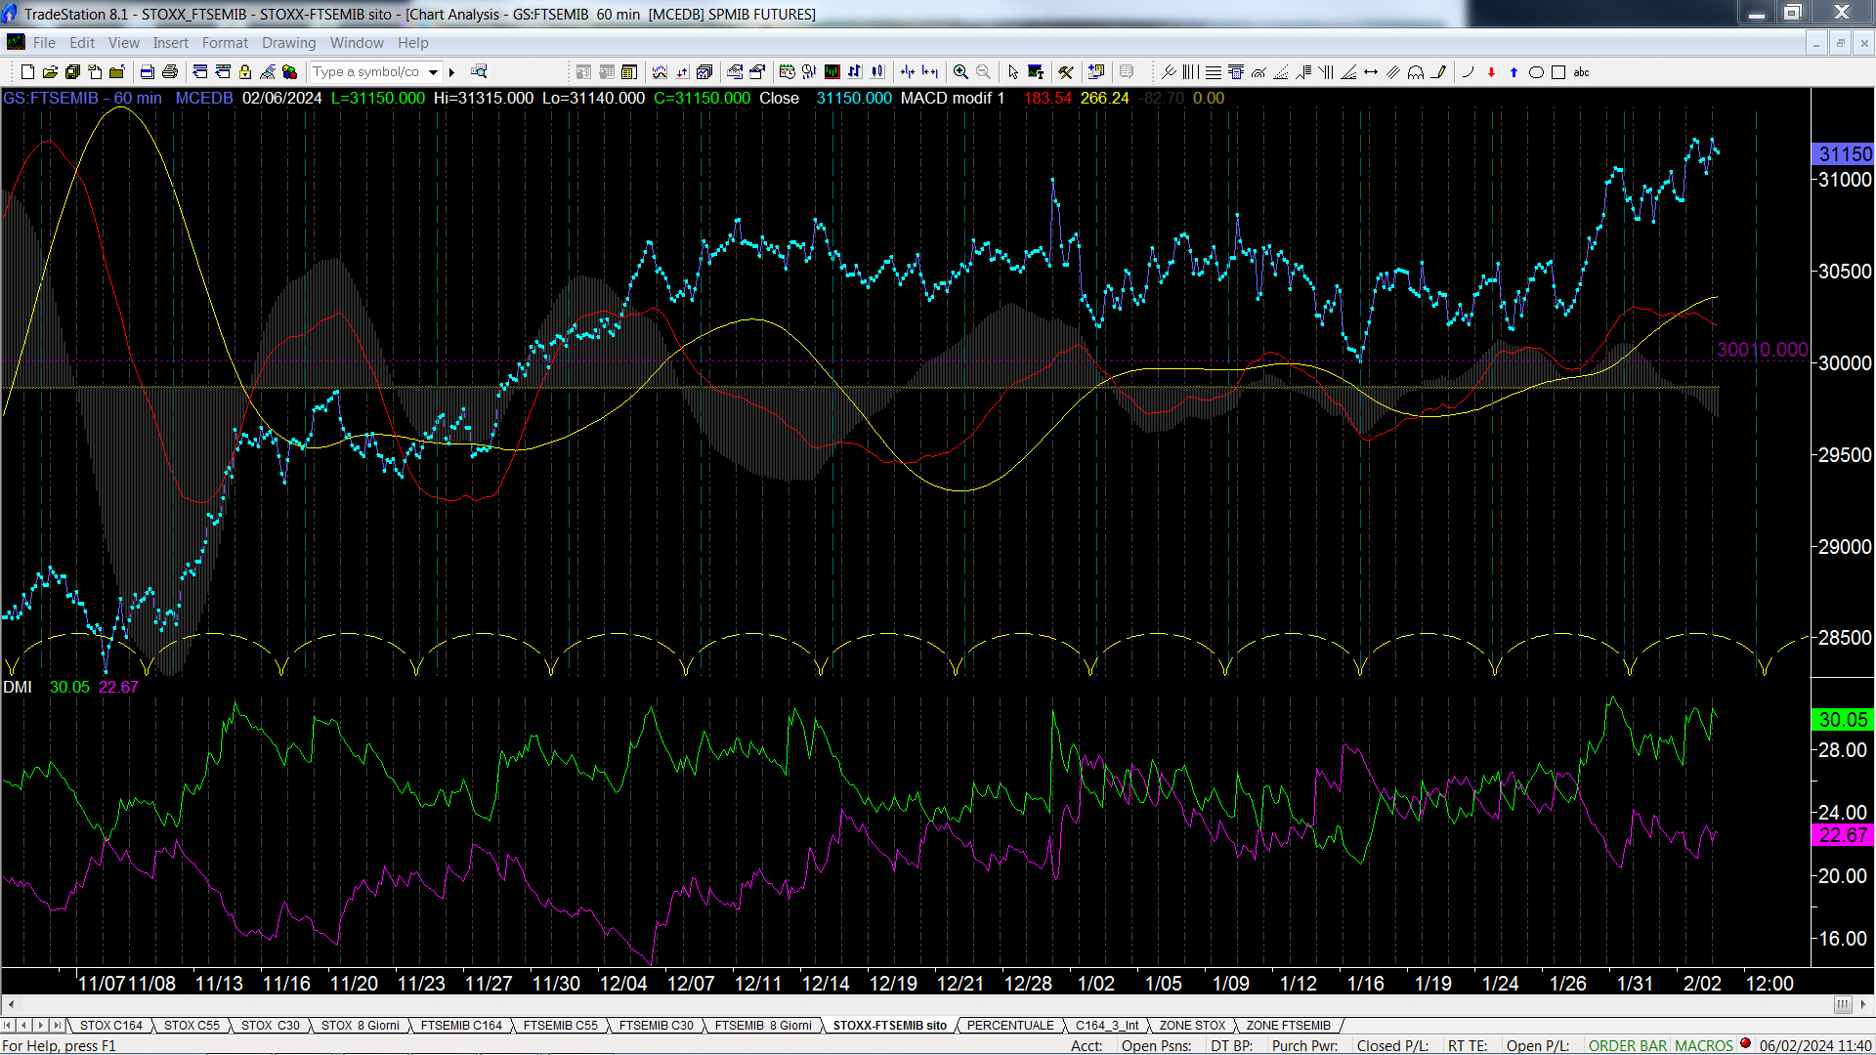Select the vertical lines drawing tool
This screenshot has height=1055, width=1876.
pyautogui.click(x=1190, y=72)
